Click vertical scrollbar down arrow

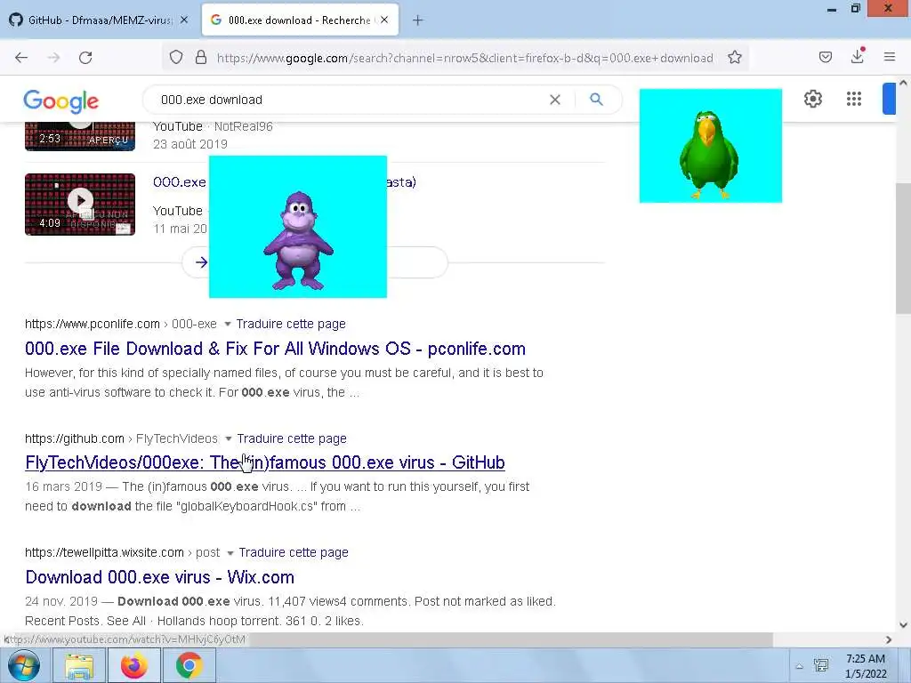click(903, 625)
